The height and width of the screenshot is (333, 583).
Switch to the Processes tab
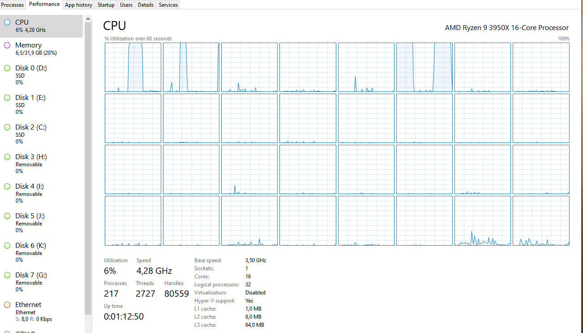(13, 5)
